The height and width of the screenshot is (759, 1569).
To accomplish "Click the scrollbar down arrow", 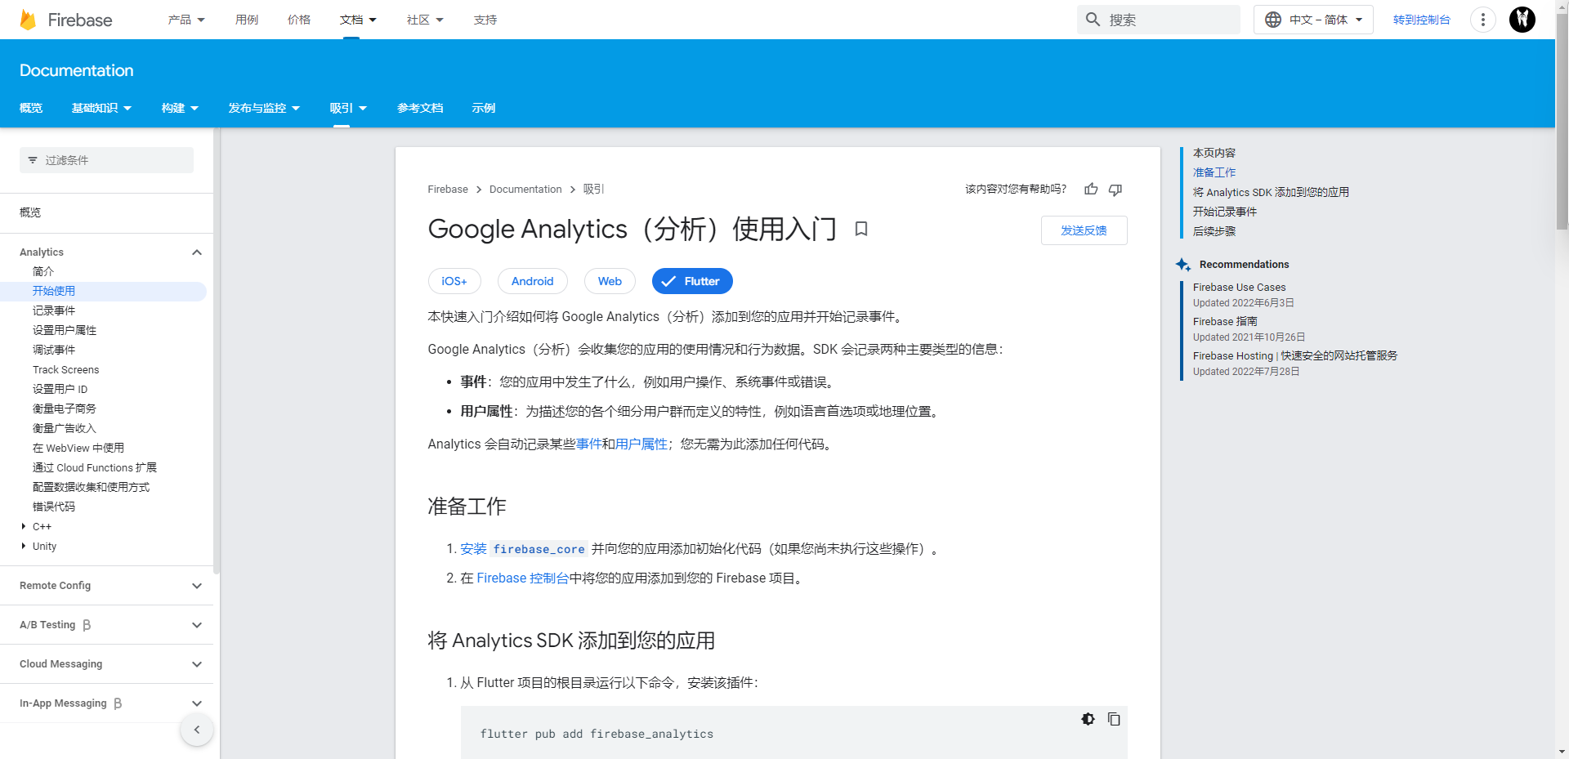I will point(1562,752).
